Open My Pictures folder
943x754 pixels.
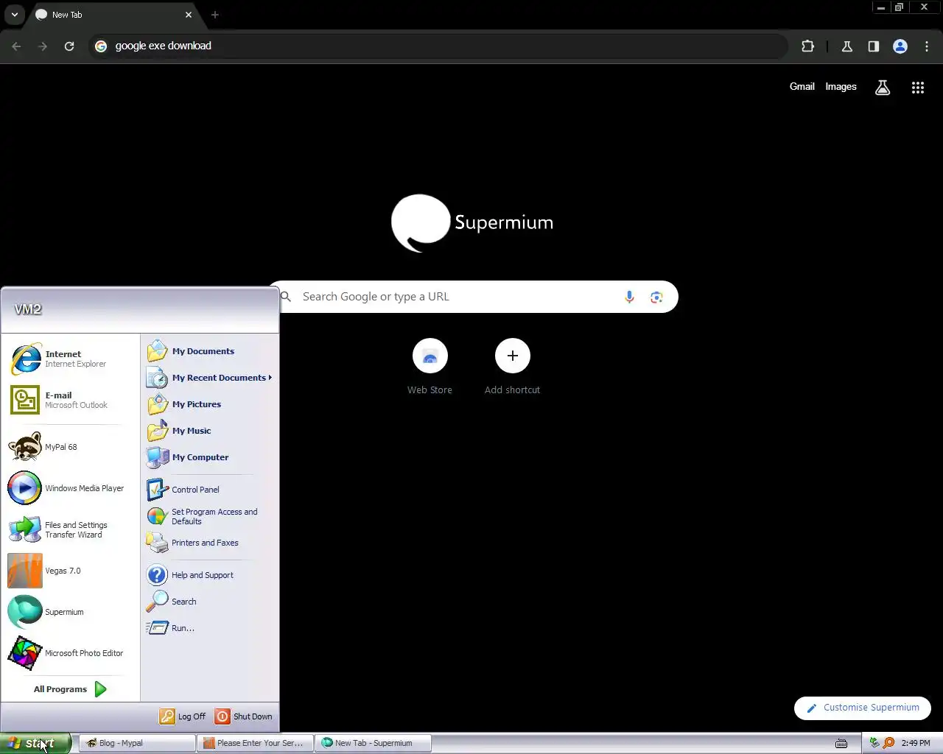click(210, 404)
